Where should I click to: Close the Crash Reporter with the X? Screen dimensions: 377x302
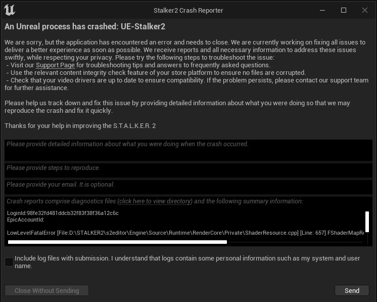pos(365,10)
